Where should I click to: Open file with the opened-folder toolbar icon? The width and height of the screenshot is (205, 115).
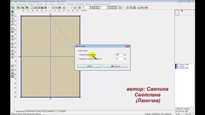point(35,8)
